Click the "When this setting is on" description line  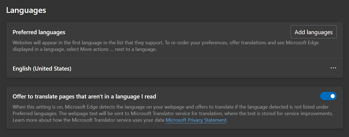tap(38, 107)
